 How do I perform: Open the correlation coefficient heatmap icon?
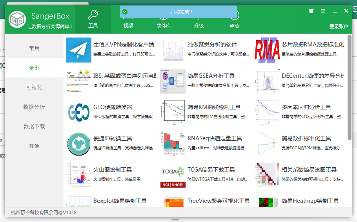click(x=267, y=175)
